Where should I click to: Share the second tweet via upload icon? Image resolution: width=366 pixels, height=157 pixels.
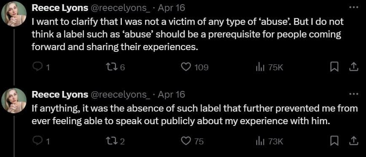353,141
